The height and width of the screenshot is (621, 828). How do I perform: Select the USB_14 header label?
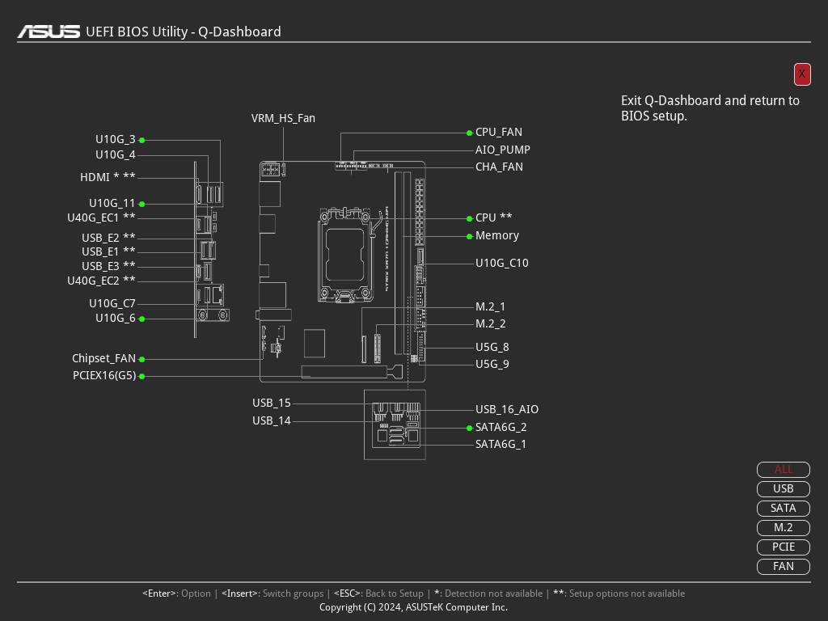pyautogui.click(x=272, y=420)
